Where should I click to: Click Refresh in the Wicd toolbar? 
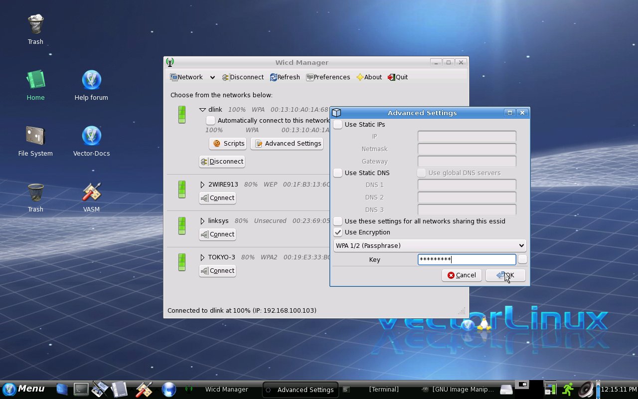(x=285, y=77)
